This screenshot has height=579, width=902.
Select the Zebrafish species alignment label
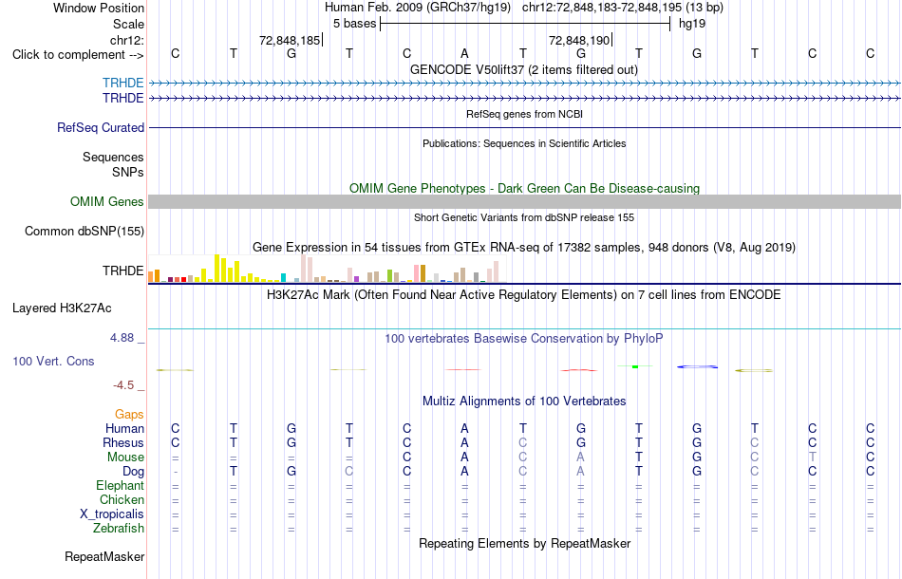pyautogui.click(x=119, y=528)
